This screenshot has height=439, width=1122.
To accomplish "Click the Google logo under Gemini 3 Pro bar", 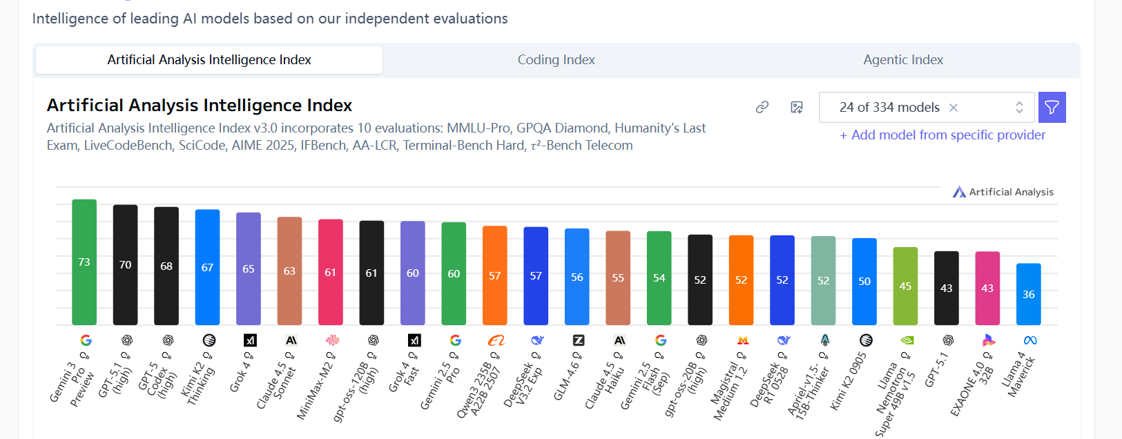I will pos(86,340).
